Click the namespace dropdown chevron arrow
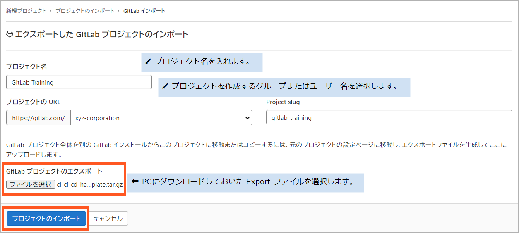Image resolution: width=519 pixels, height=233 pixels. 247,118
